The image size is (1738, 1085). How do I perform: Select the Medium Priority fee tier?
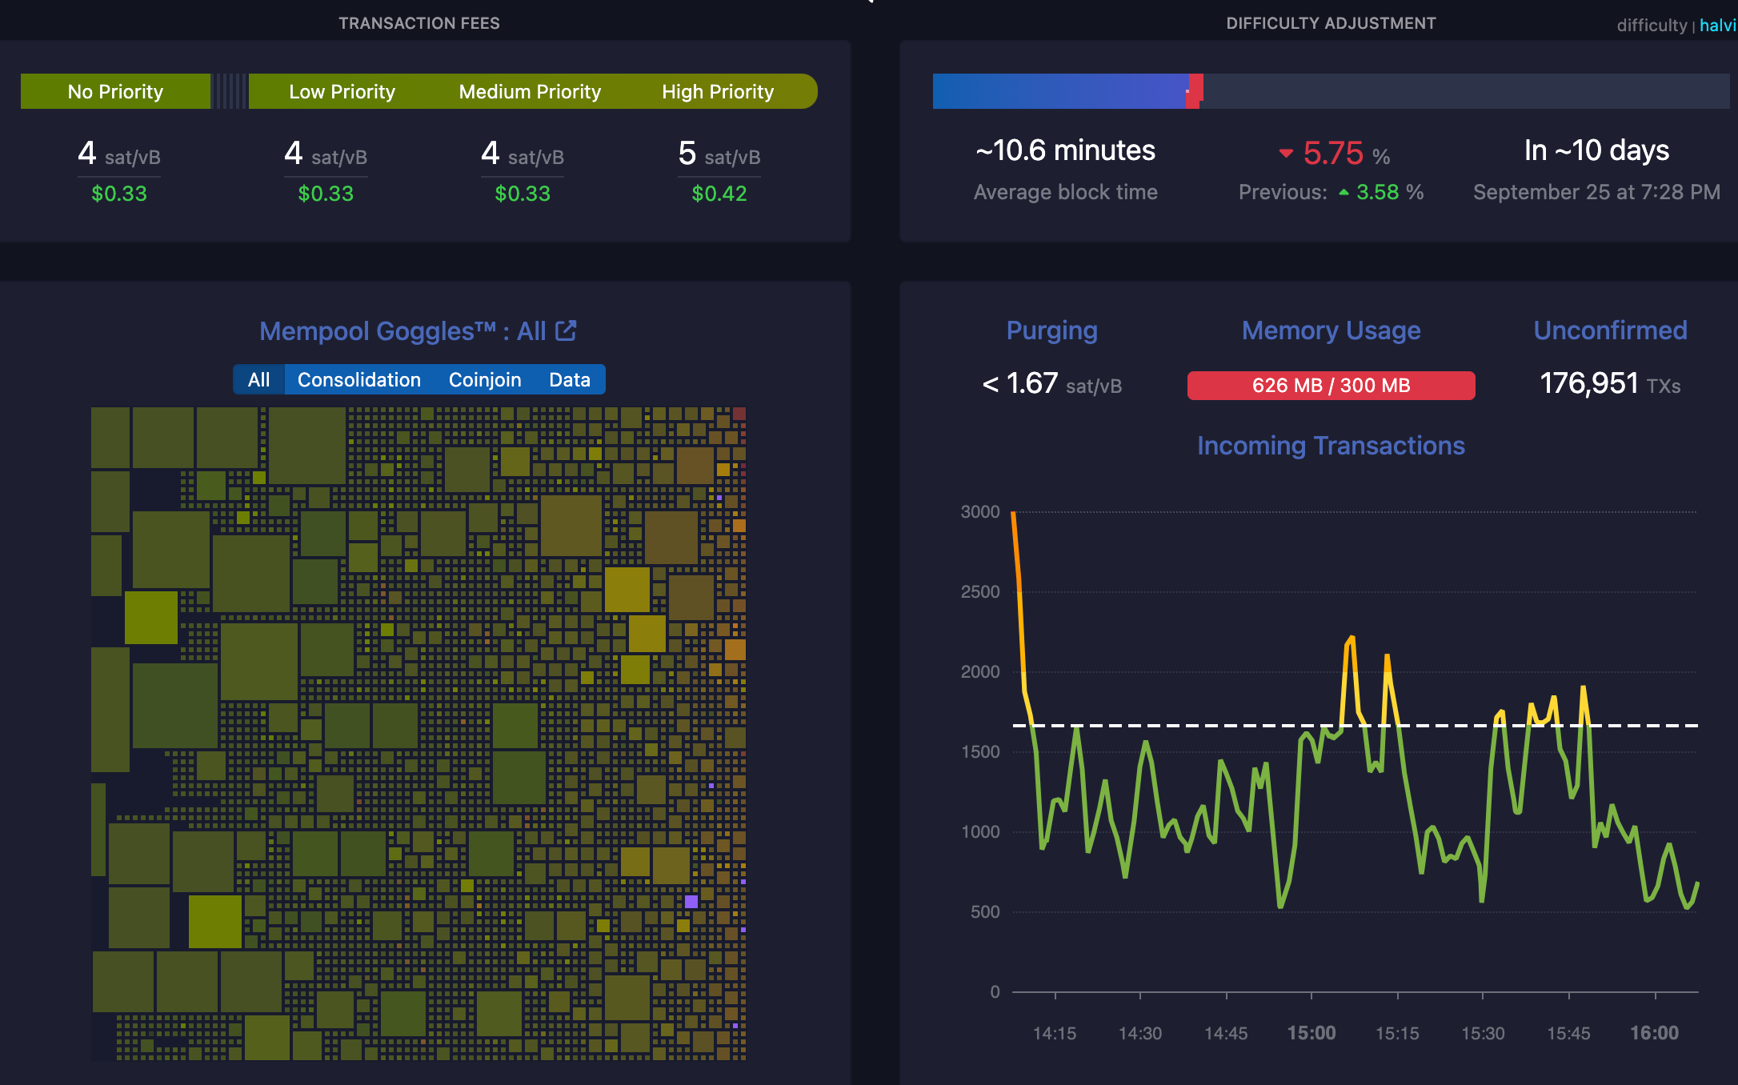coord(529,91)
